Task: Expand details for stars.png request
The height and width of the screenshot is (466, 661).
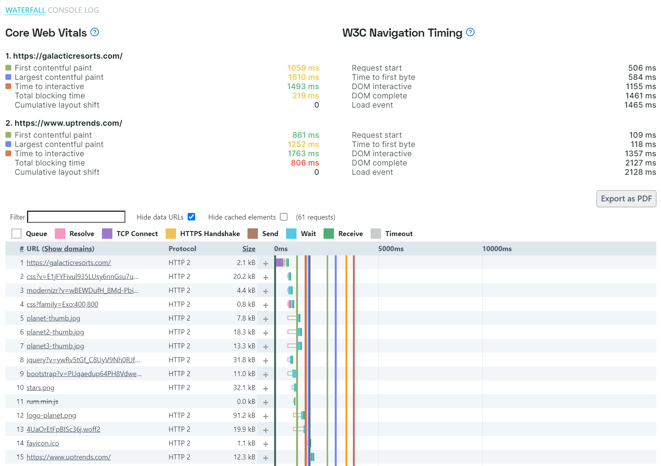Action: pos(266,388)
